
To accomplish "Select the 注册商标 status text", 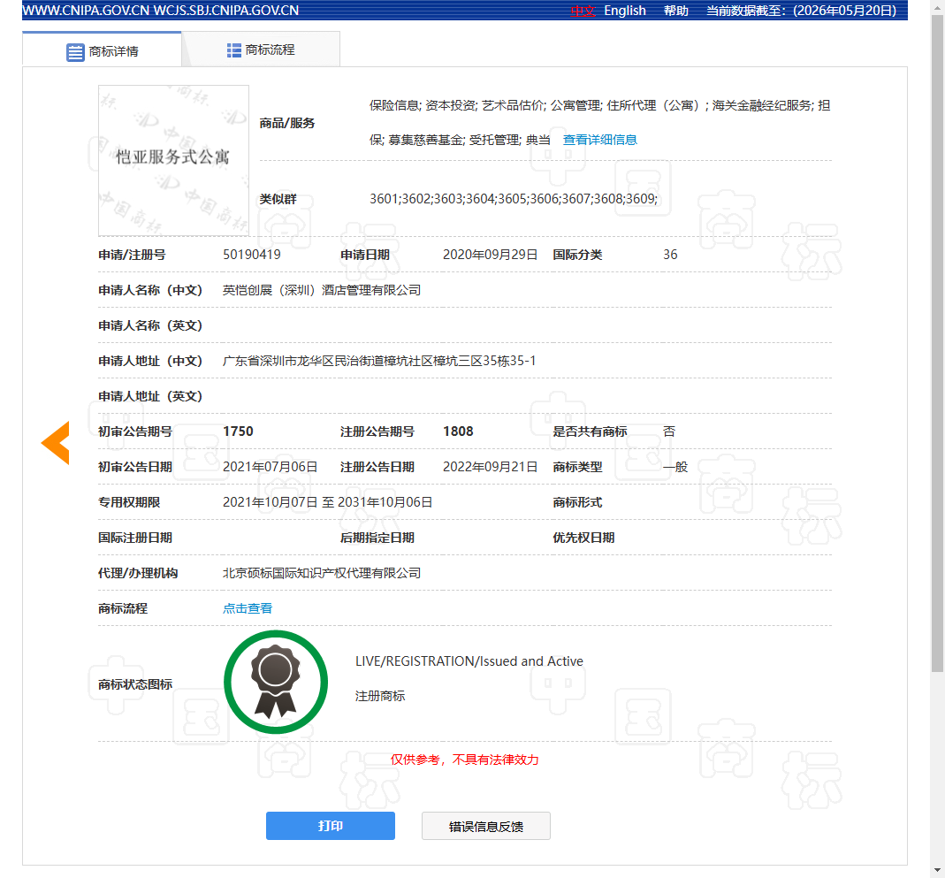I will click(x=380, y=696).
